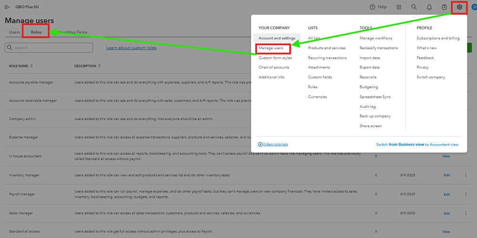Select Manage users in gear menu
This screenshot has width=477, height=238.
pos(271,48)
